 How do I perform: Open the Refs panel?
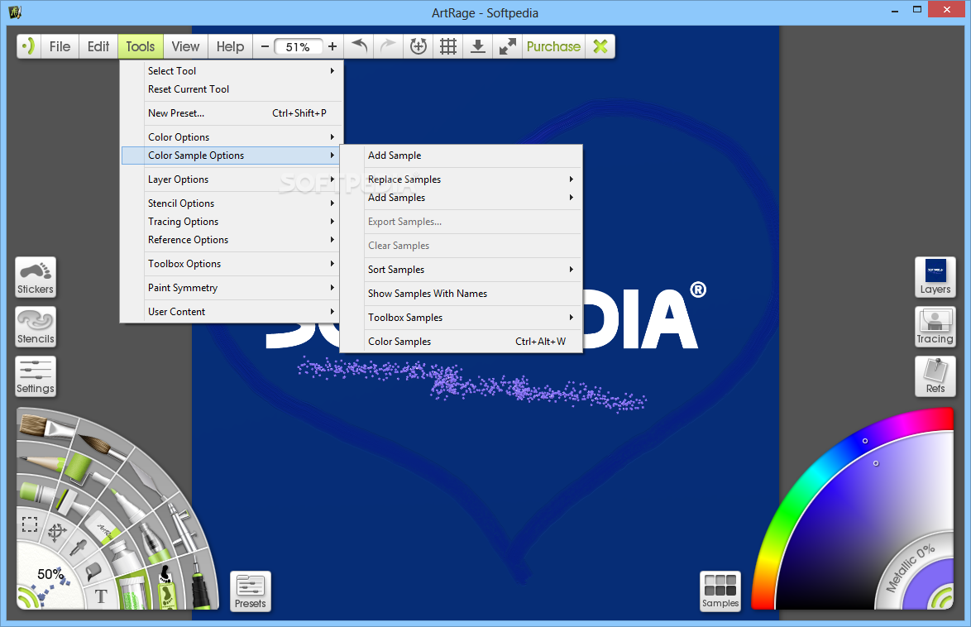(x=935, y=376)
